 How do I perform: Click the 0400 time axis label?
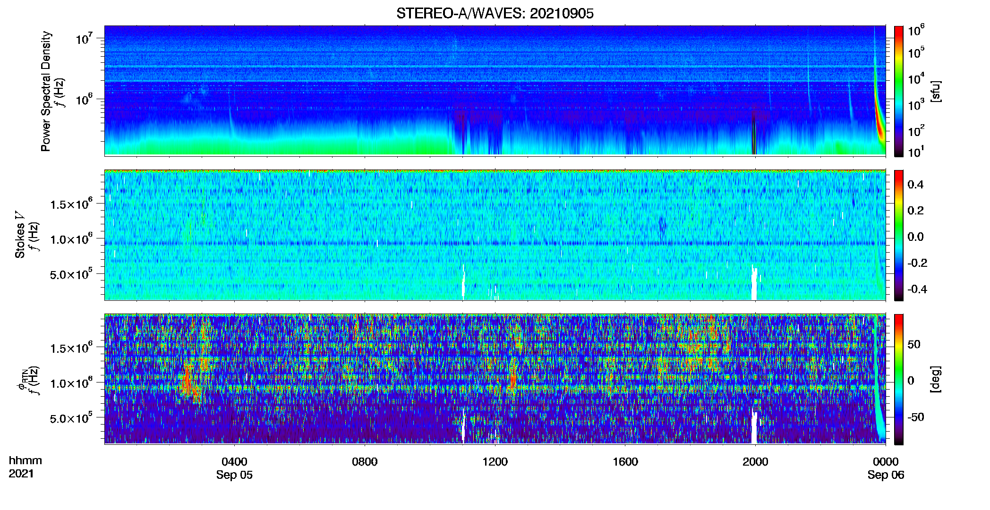point(234,462)
